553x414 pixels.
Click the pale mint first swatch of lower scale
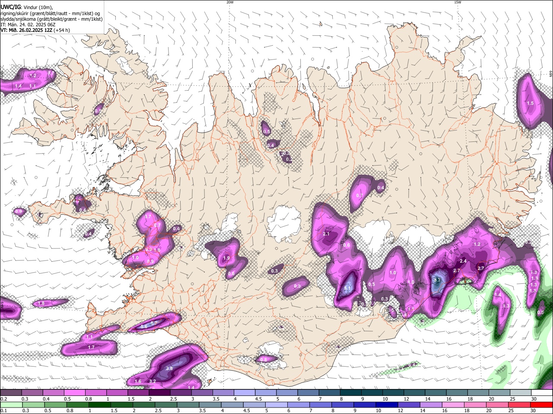pyautogui.click(x=11, y=405)
